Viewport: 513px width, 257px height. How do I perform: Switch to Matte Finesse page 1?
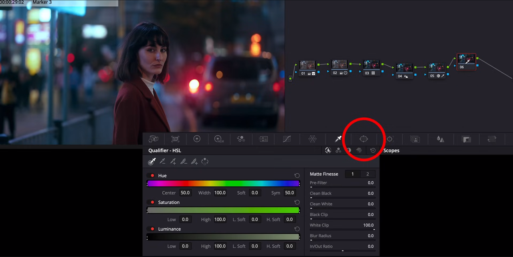pos(353,174)
